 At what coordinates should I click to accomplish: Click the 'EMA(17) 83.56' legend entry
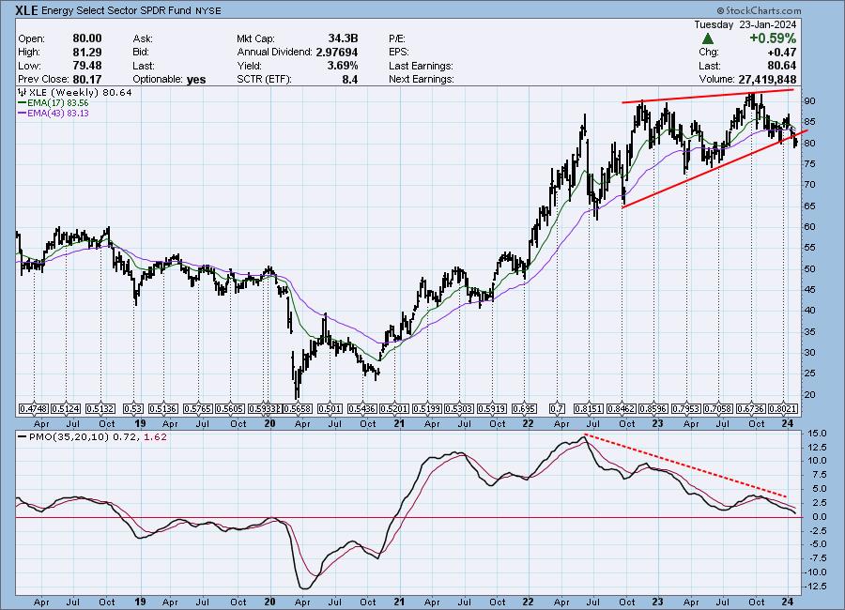click(54, 103)
